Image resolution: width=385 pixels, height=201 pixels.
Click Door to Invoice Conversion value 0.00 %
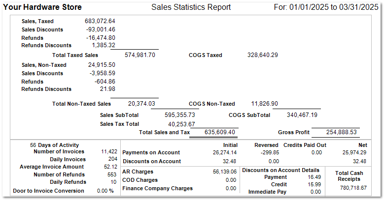[105, 191]
